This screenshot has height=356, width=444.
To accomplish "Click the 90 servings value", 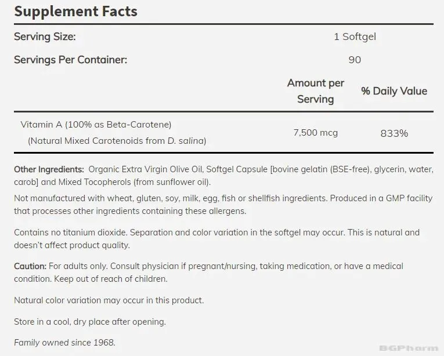I will [x=355, y=60].
